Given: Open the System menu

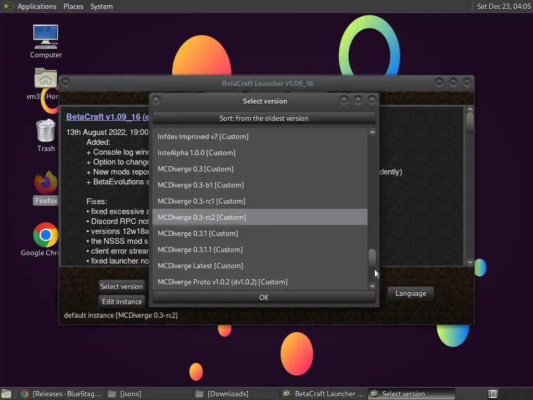Looking at the screenshot, I should point(101,6).
